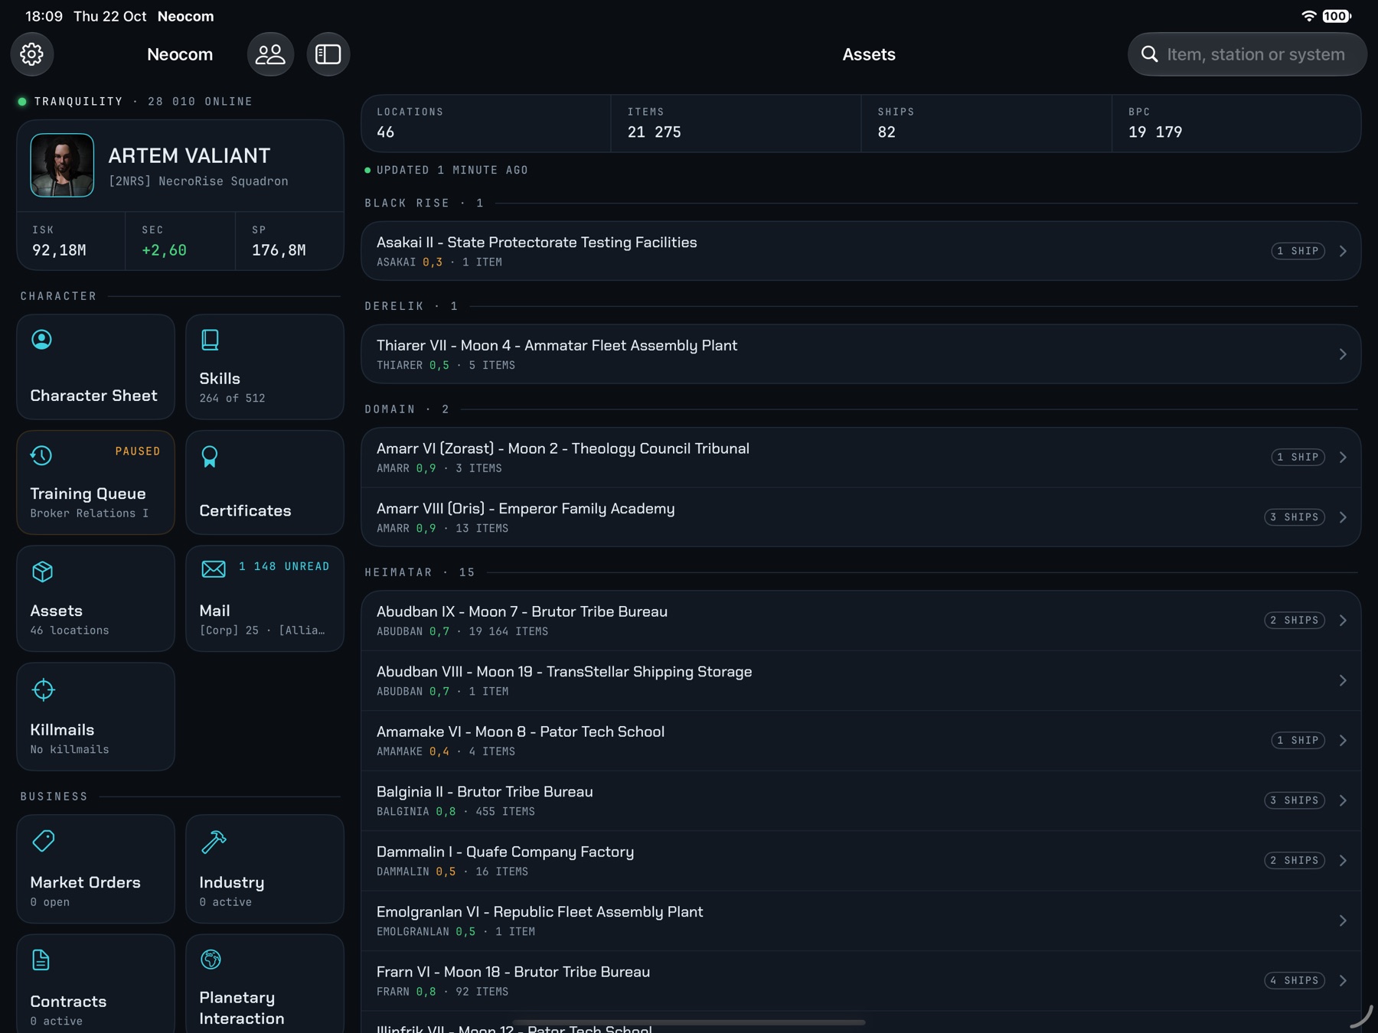
Task: Click the Planetary Interaction globe icon
Action: point(211,959)
